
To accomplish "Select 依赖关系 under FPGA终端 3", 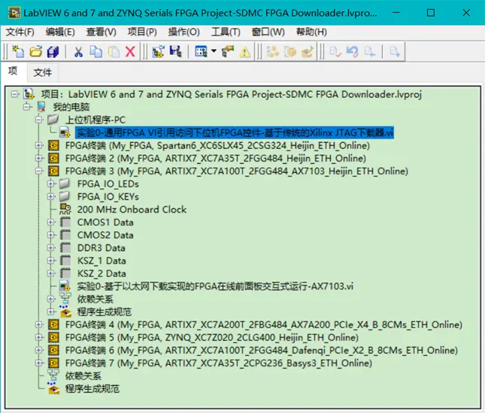I will point(95,299).
